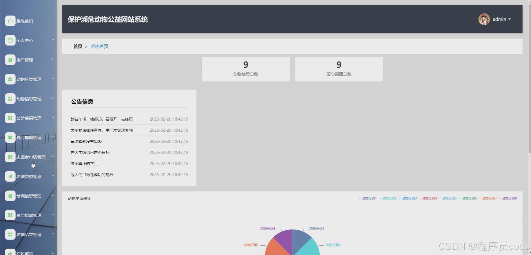This screenshot has width=531, height=255.
Task: Click the 用户管理 sidebar icon
Action: point(10,60)
